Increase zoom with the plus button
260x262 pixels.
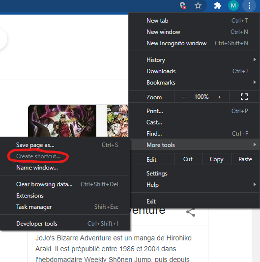tap(219, 97)
